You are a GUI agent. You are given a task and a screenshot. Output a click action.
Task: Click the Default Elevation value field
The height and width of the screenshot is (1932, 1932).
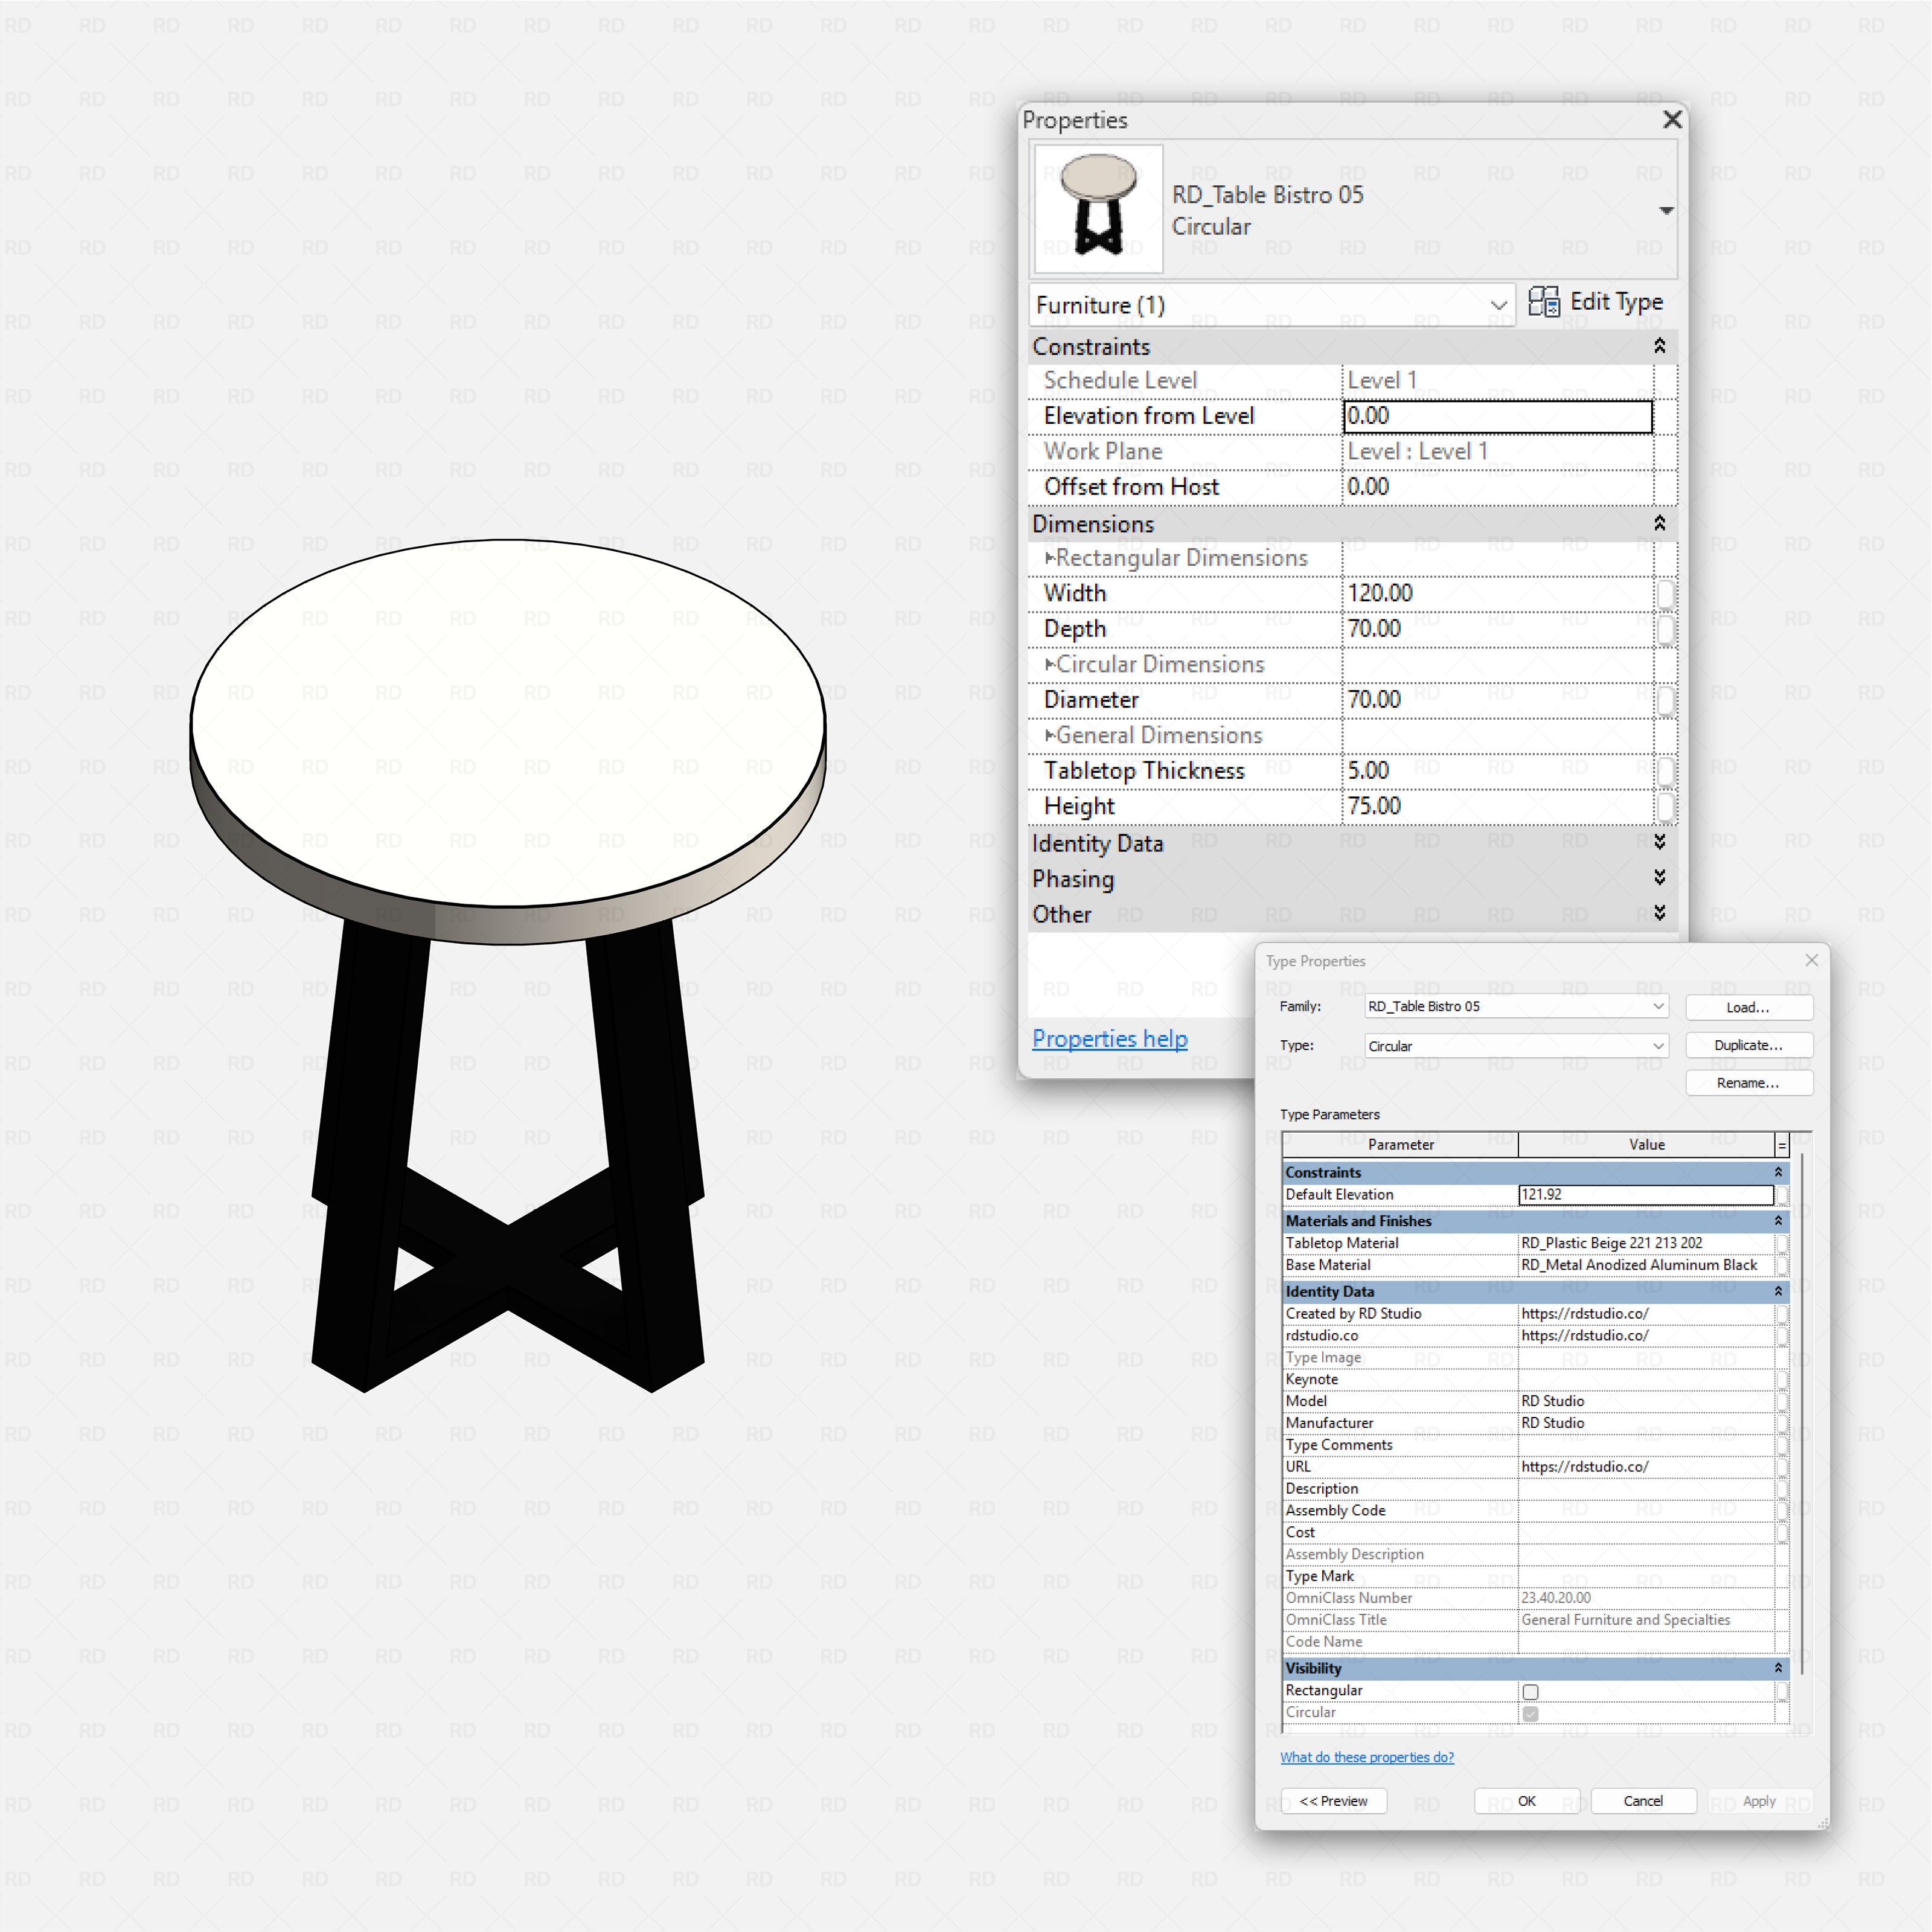click(x=1646, y=1195)
